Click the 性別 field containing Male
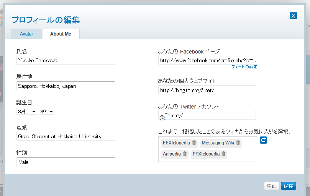Screen dimensions: 310x196 click(66, 162)
